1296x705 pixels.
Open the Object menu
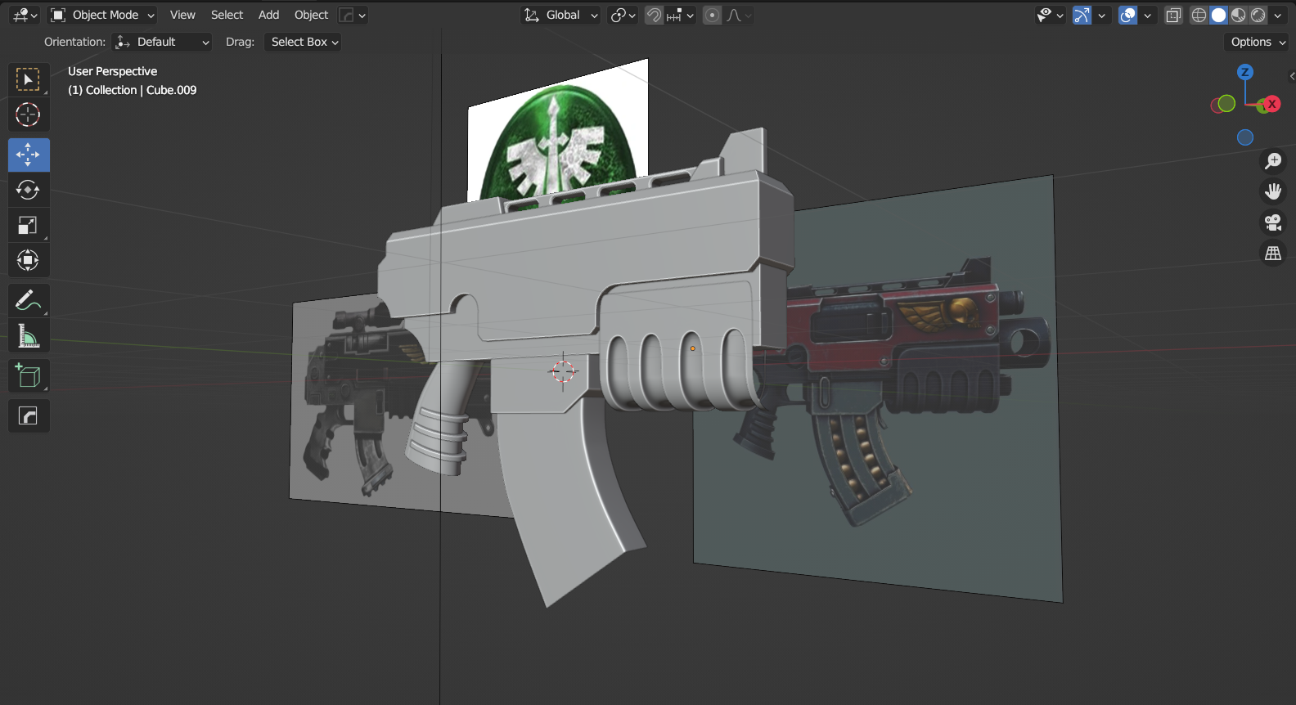pos(311,15)
